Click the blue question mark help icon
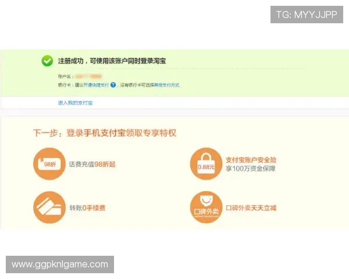 pos(113,85)
